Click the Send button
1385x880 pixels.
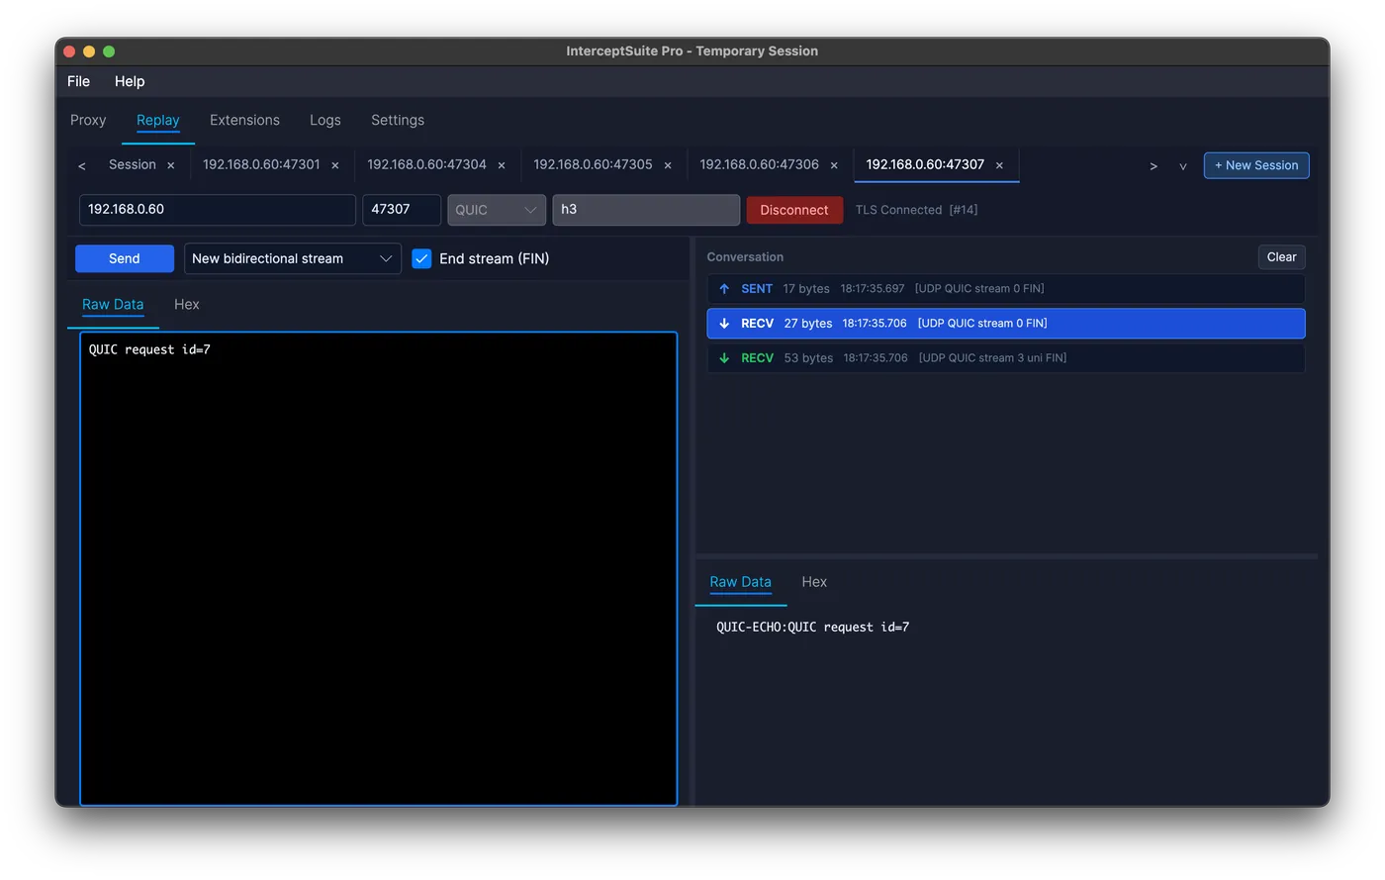(x=125, y=258)
